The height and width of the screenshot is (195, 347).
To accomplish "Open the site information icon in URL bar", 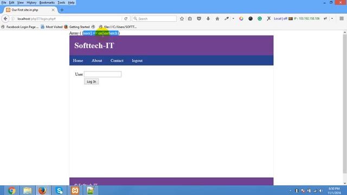I will (12, 19).
